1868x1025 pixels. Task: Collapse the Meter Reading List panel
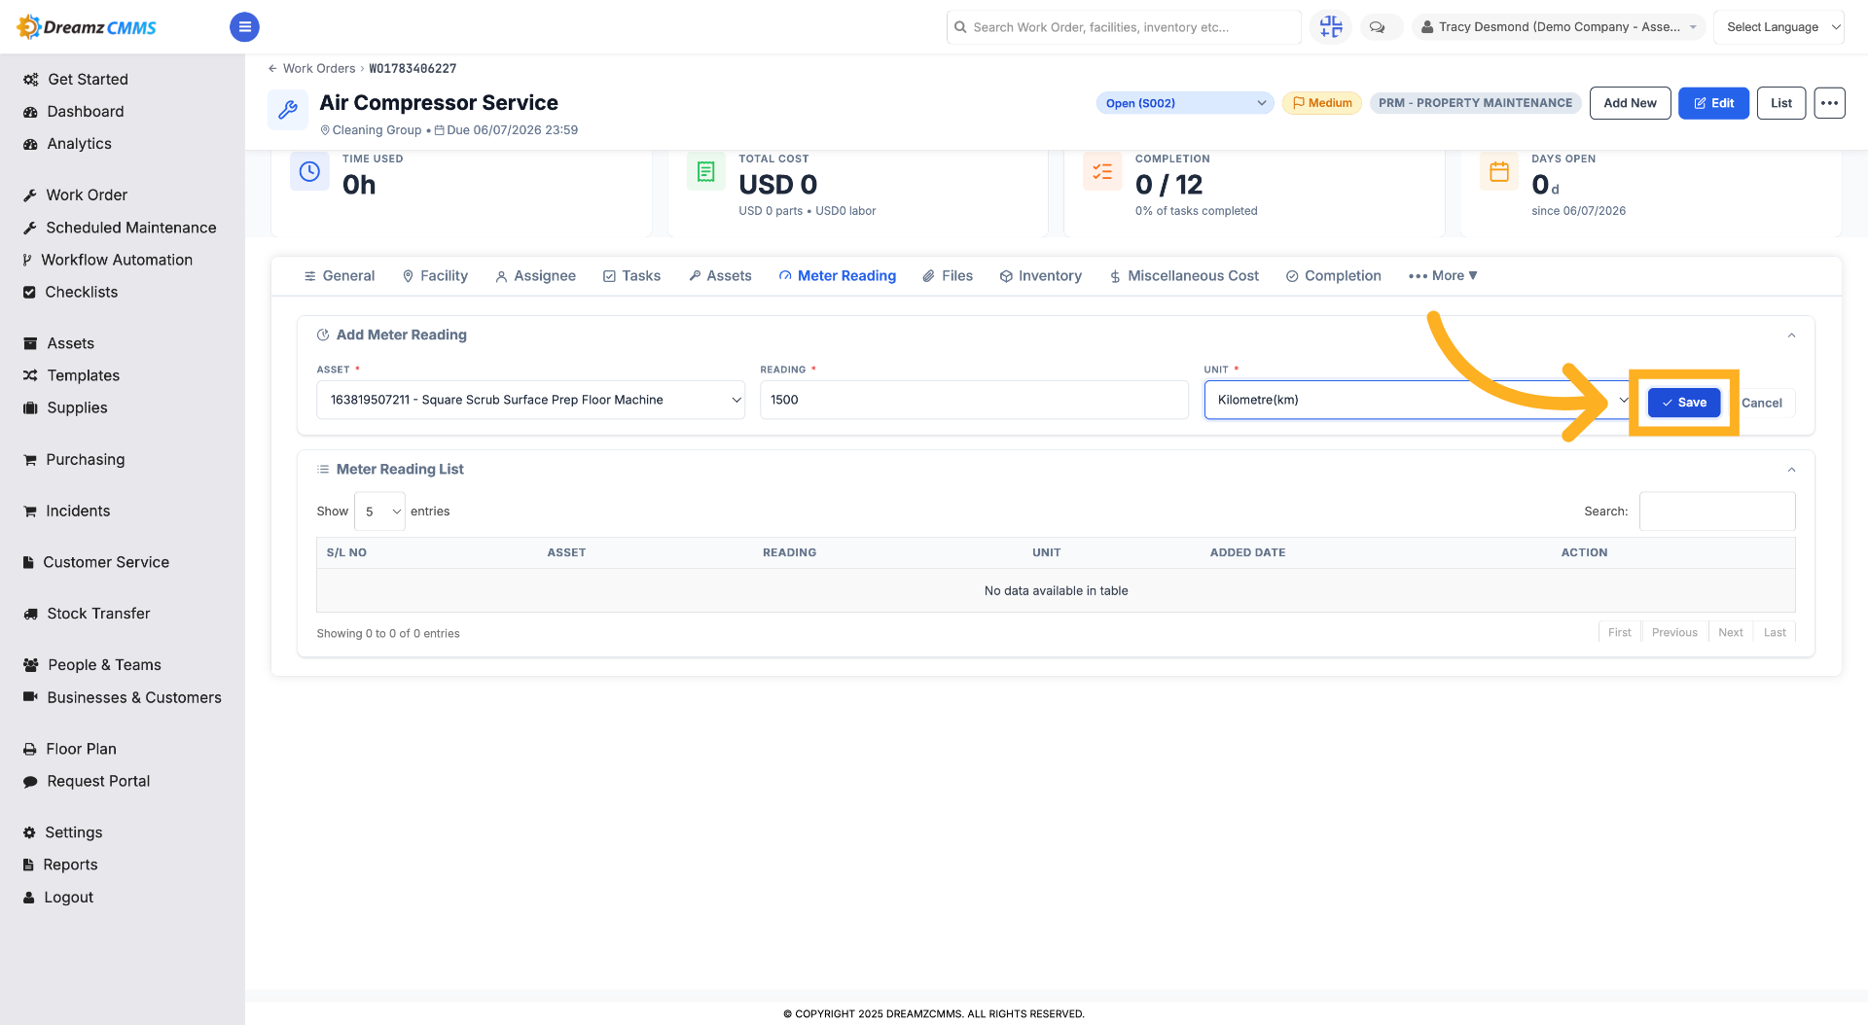coord(1791,470)
